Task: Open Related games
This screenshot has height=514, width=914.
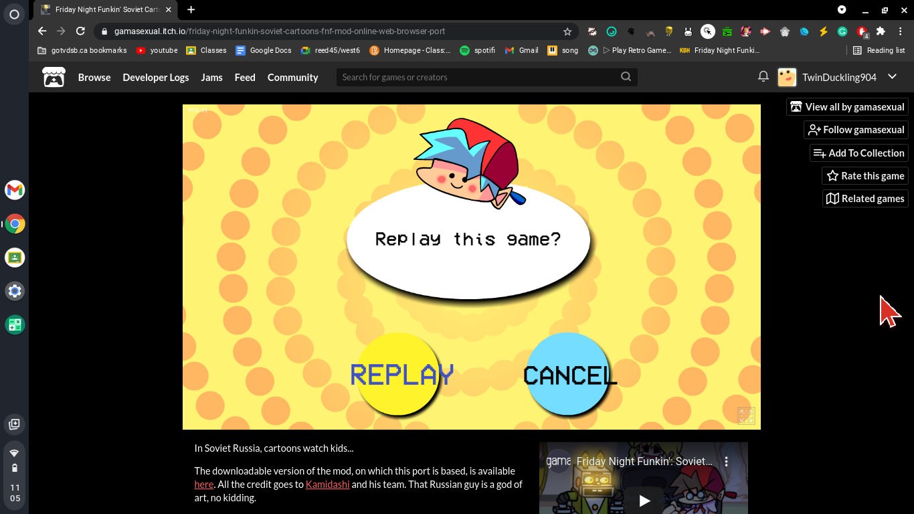Action: point(865,199)
